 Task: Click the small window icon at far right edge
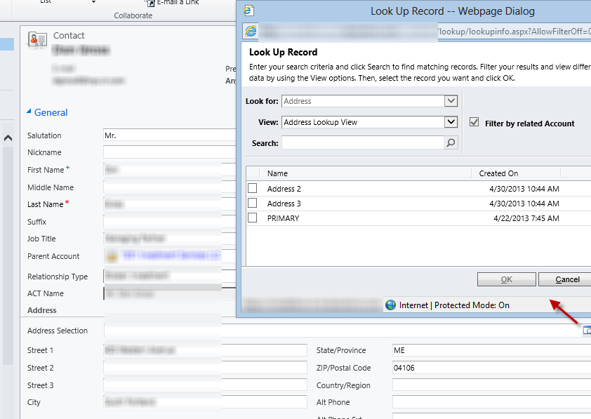(587, 329)
